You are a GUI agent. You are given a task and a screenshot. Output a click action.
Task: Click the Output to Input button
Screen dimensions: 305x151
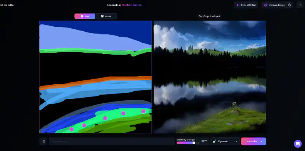[x=209, y=16]
